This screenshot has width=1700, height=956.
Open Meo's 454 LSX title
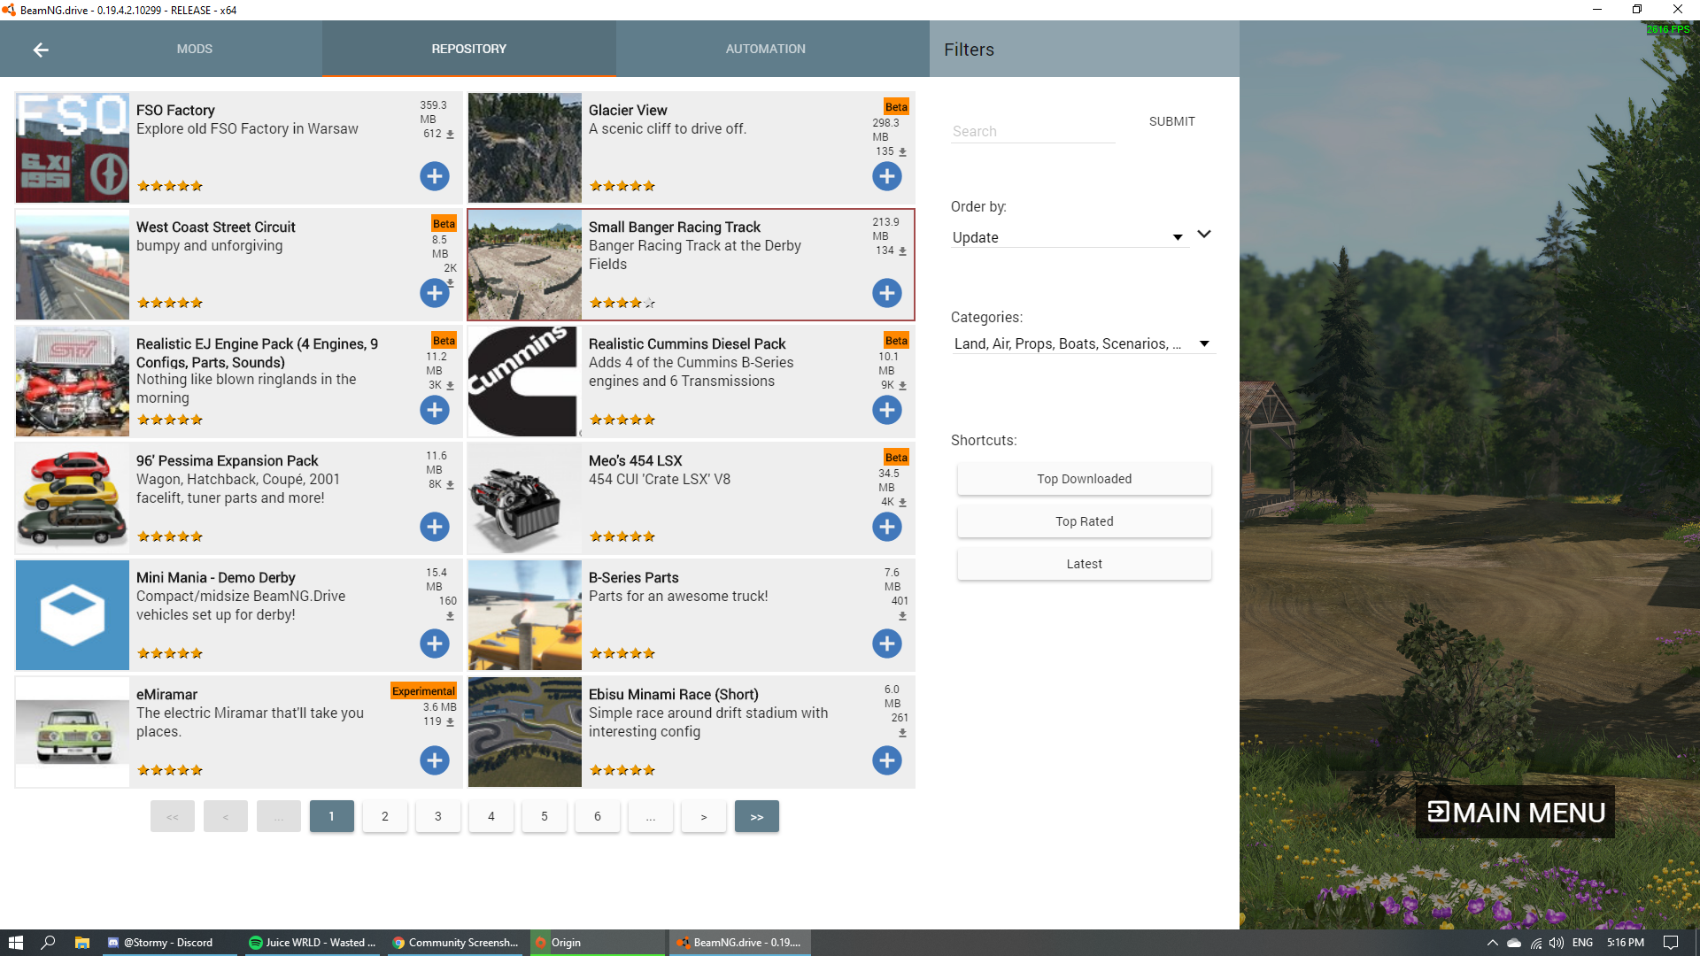pyautogui.click(x=635, y=461)
